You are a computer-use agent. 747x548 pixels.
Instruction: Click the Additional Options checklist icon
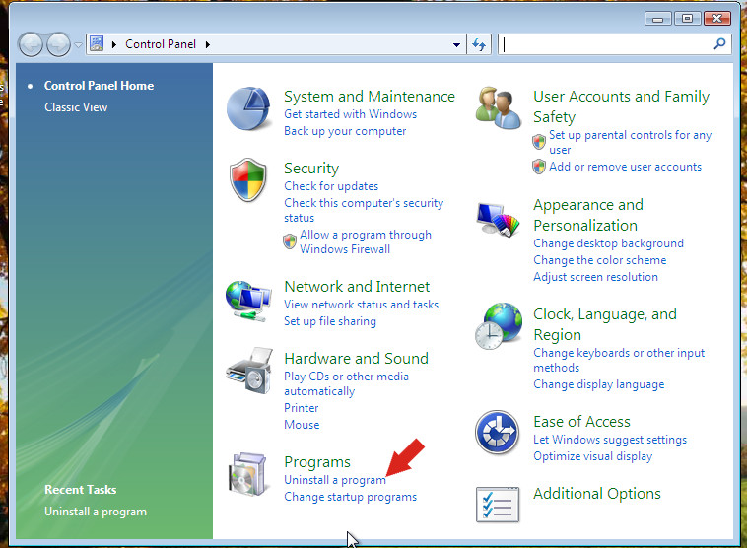click(x=498, y=505)
